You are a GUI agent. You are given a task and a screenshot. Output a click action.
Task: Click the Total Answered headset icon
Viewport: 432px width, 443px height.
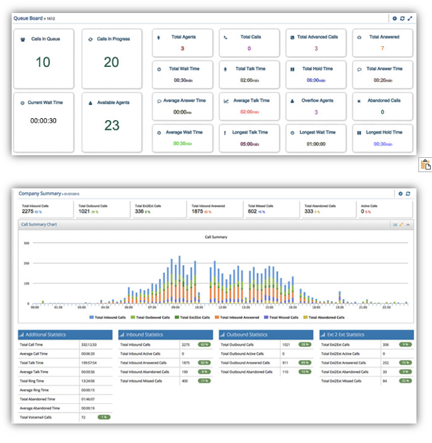[359, 37]
